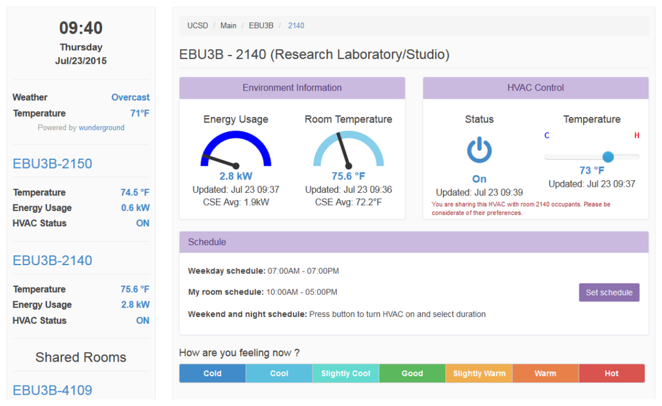Click the CSE Avg: 72.2°F text

point(349,202)
